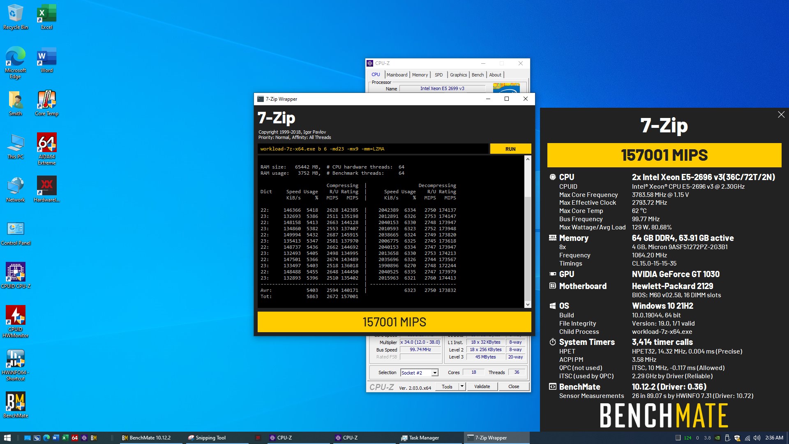Image resolution: width=789 pixels, height=444 pixels.
Task: Open the Smith user folder icon
Action: click(x=16, y=103)
